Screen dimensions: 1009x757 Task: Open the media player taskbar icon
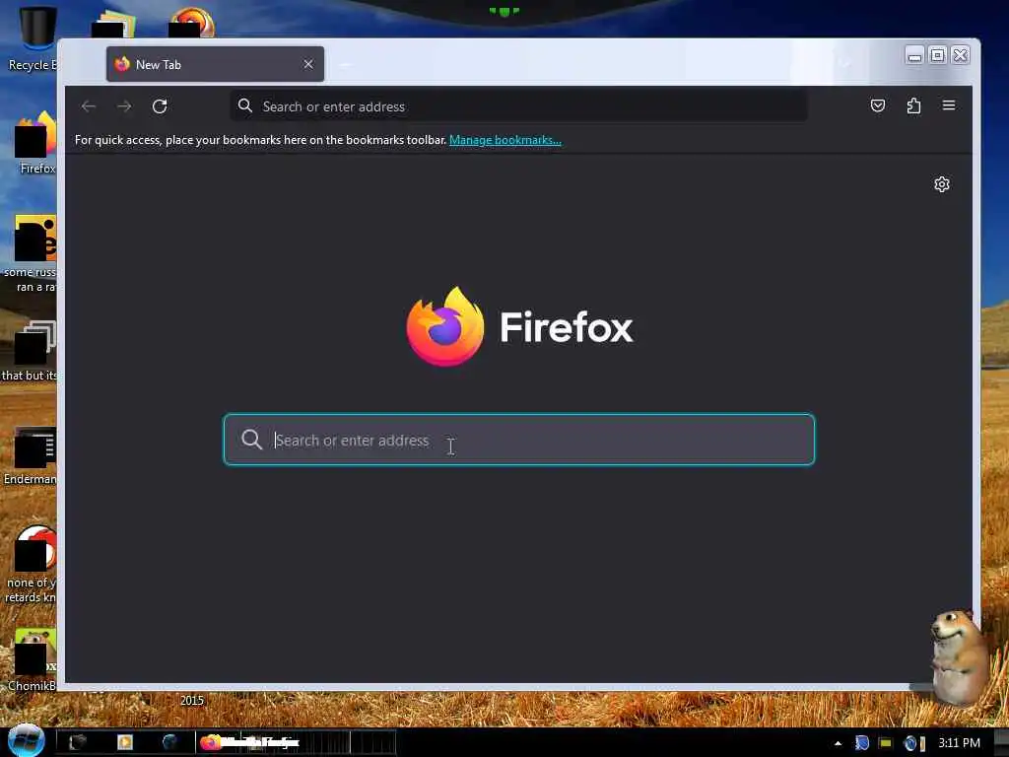(125, 742)
